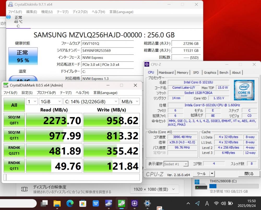Run the SEQ1M Q8T1 benchmark test
This screenshot has height=210, width=261.
pyautogui.click(x=14, y=120)
